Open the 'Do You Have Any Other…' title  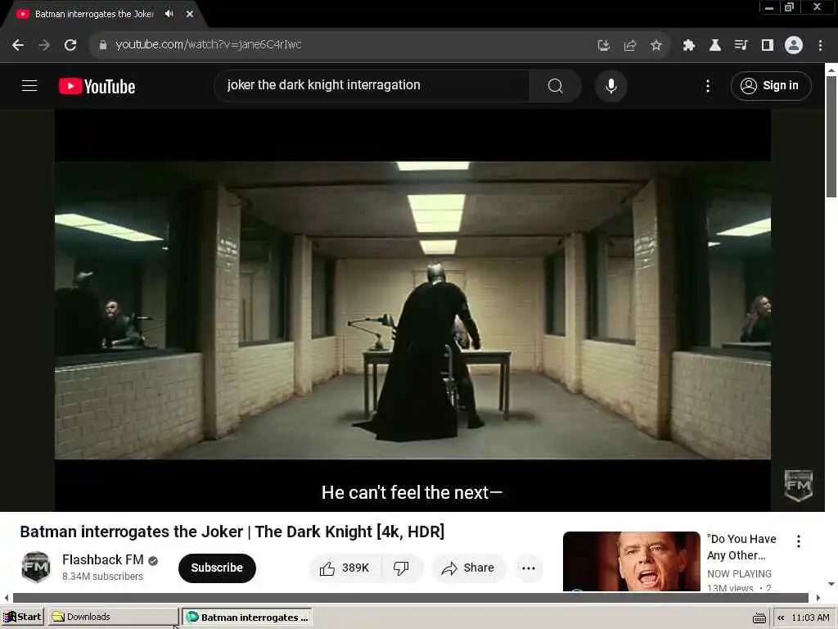741,547
